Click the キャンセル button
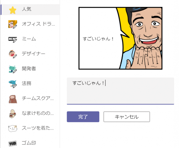 click(x=127, y=117)
